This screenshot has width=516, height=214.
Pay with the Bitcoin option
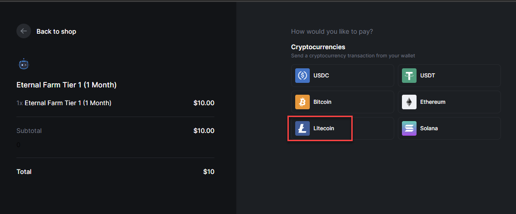[x=343, y=102]
